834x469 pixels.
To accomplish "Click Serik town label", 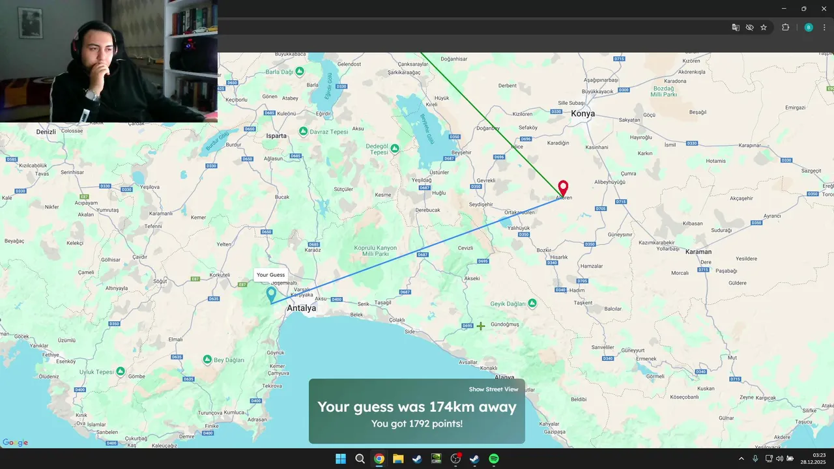I will [x=364, y=304].
